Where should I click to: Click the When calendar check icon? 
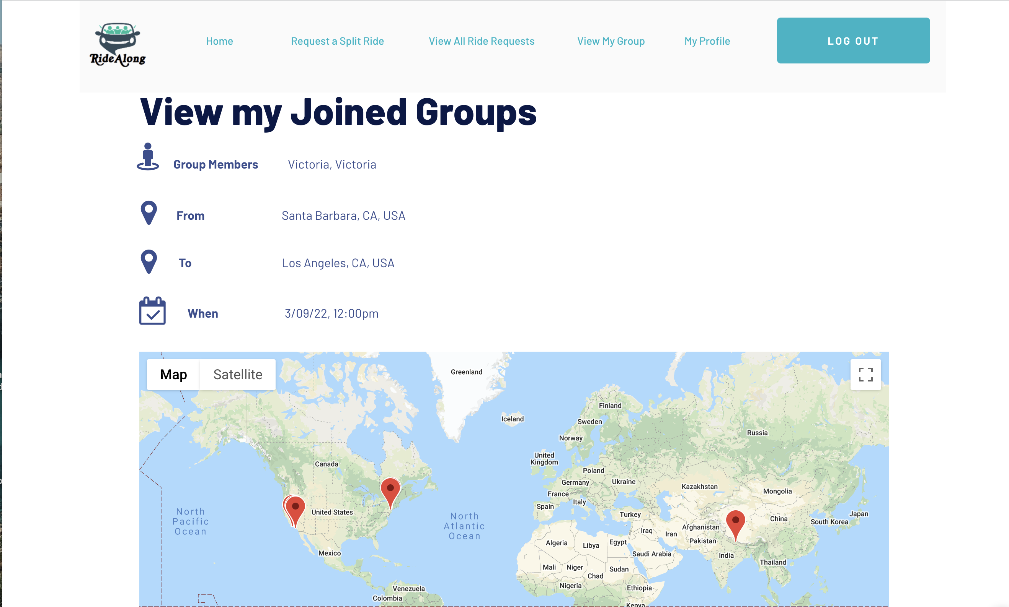point(152,311)
